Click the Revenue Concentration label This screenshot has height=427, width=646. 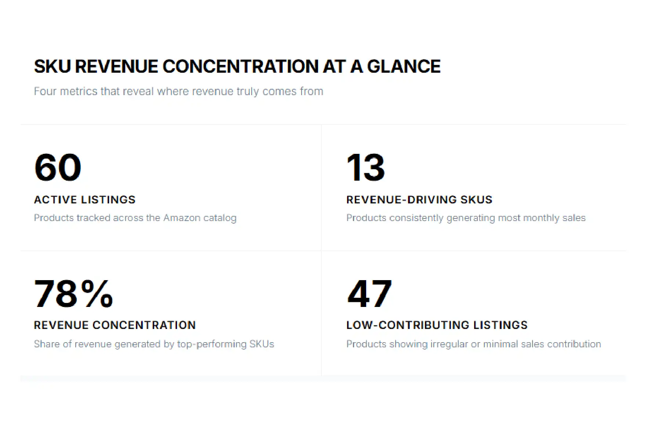[115, 325]
